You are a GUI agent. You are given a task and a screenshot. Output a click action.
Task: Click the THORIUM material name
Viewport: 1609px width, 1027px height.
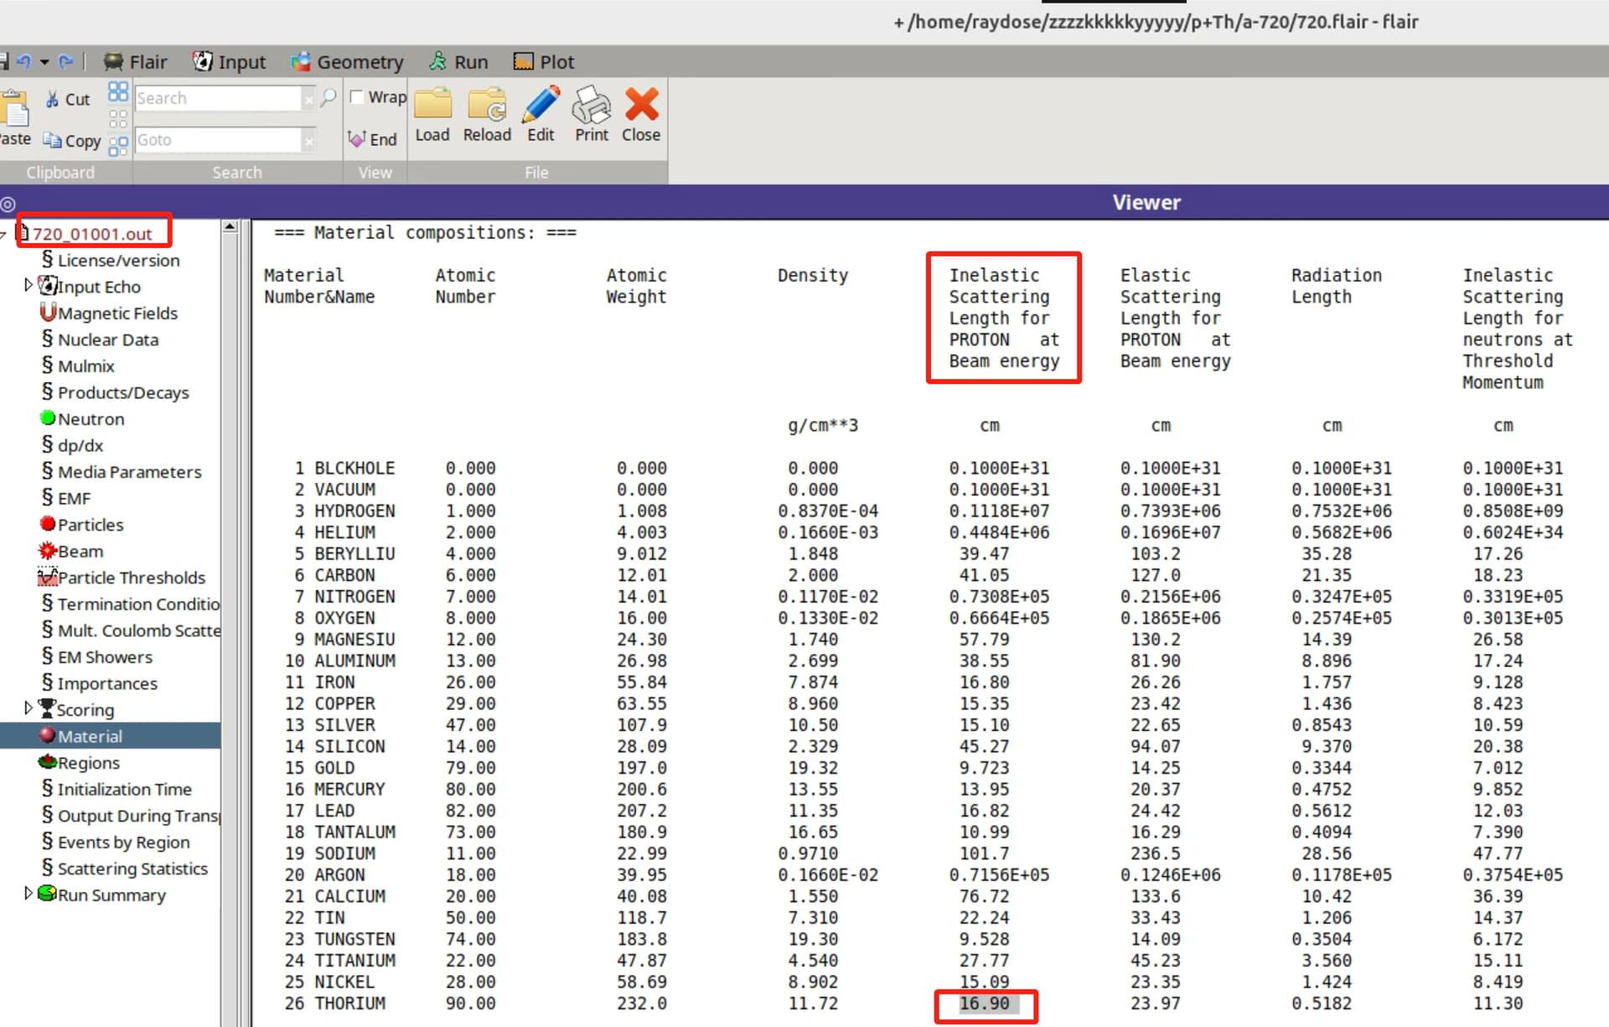click(x=349, y=1003)
